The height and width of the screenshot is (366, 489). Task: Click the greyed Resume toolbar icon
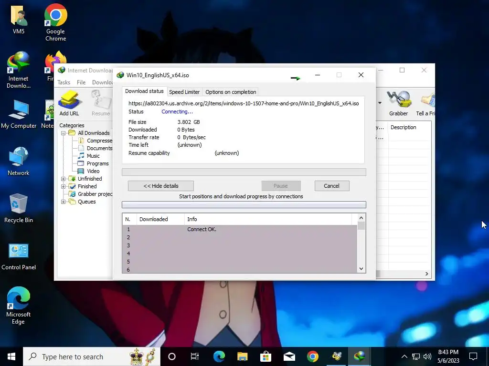click(101, 103)
